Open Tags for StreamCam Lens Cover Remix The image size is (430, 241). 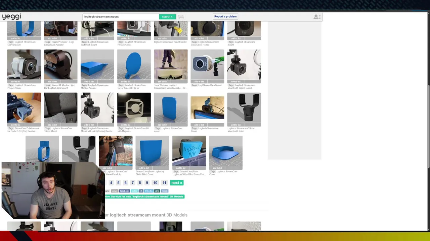click(x=194, y=42)
